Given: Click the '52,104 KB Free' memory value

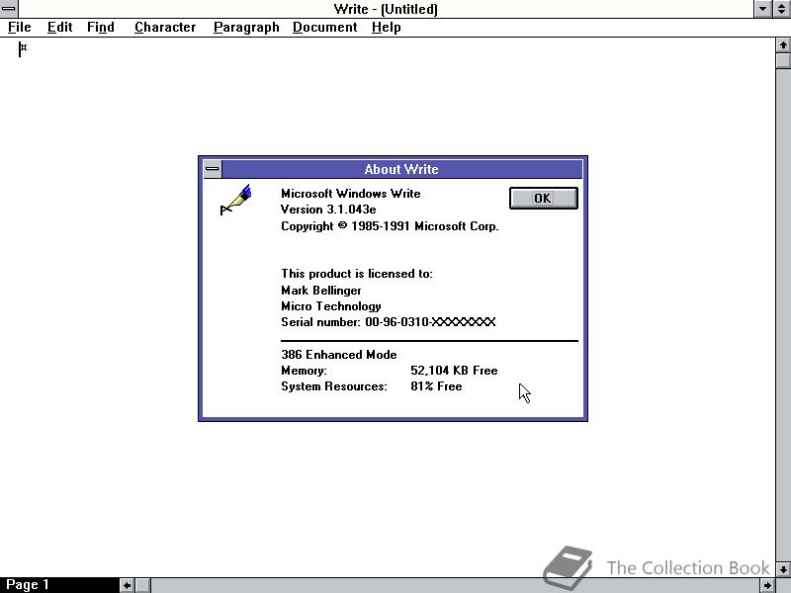Looking at the screenshot, I should click(x=454, y=371).
